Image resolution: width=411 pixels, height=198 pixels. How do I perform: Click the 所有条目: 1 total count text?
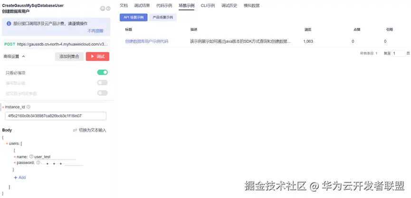click(x=369, y=54)
